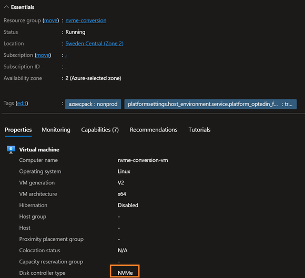305x278 pixels.
Task: Click the Subscription ID label
Action: pyautogui.click(x=22, y=67)
